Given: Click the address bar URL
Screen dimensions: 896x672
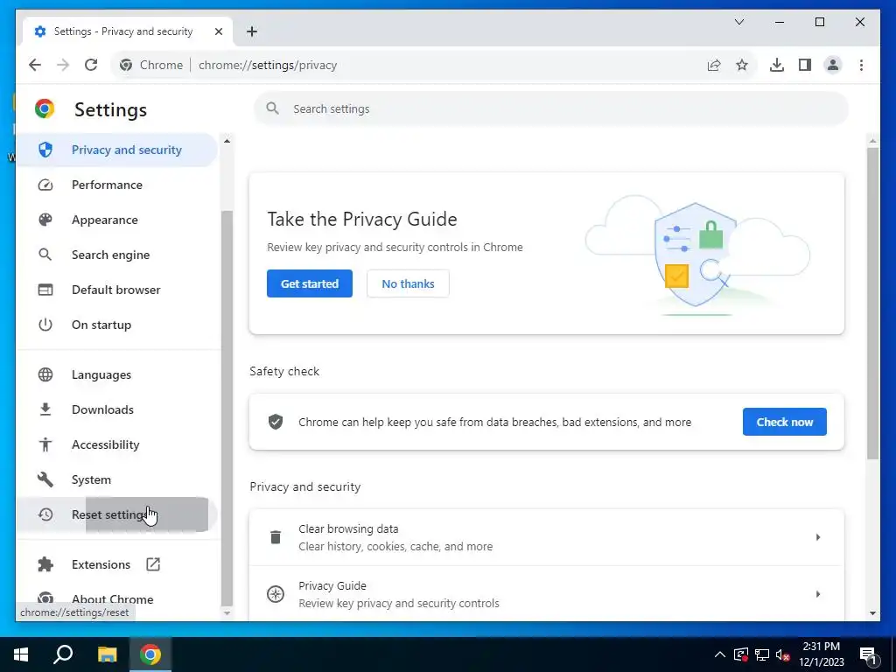Looking at the screenshot, I should pos(268,65).
